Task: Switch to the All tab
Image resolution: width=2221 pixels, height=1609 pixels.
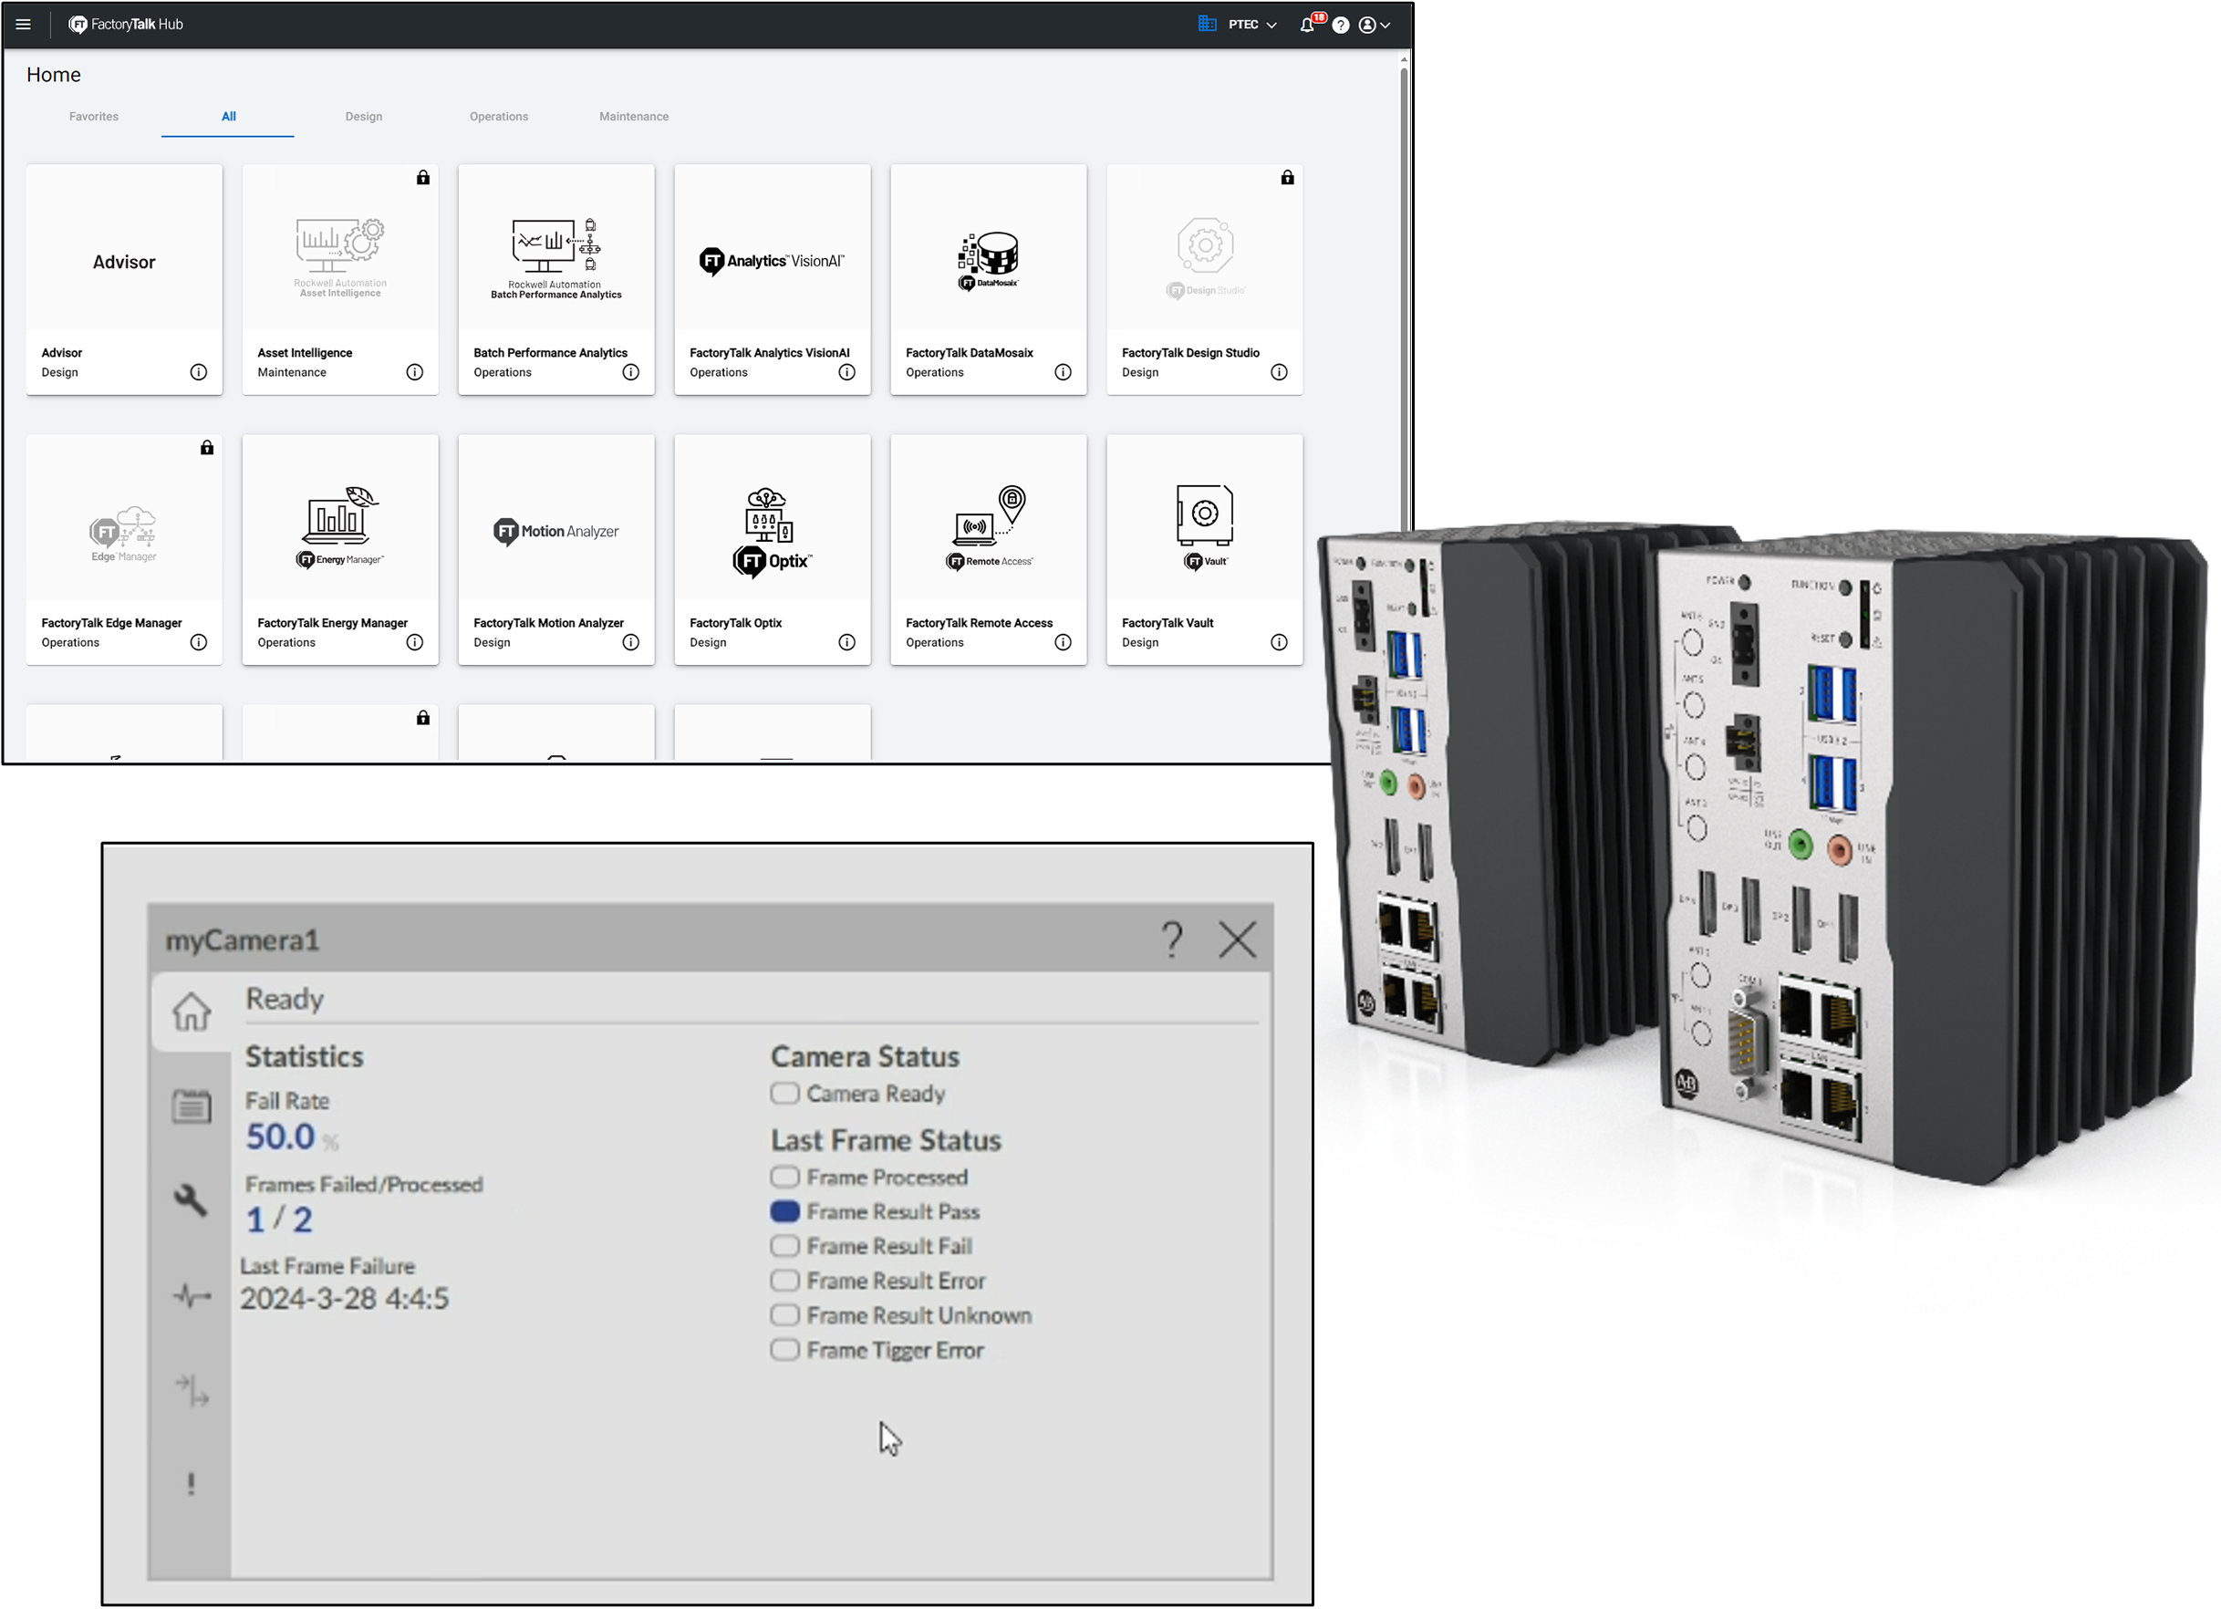Action: click(228, 117)
